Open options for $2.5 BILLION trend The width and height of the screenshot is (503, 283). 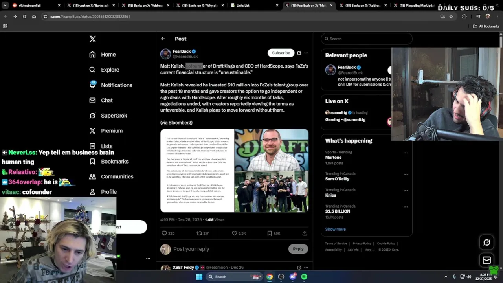(406, 207)
